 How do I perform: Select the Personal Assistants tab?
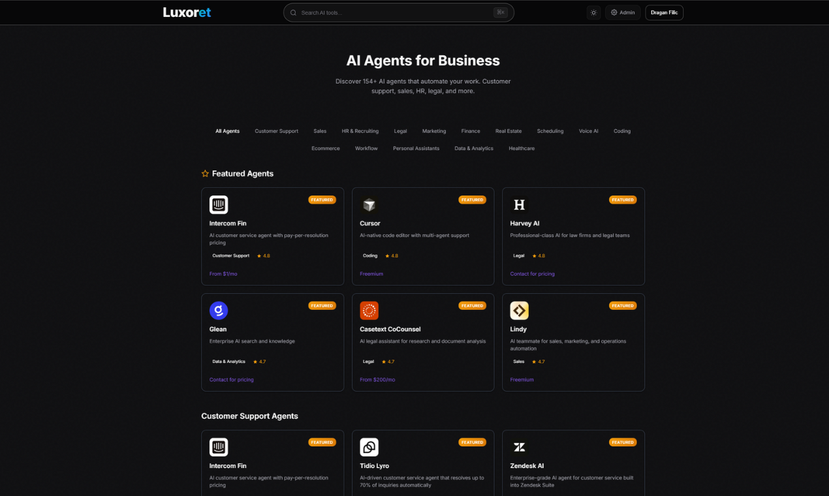[416, 148]
